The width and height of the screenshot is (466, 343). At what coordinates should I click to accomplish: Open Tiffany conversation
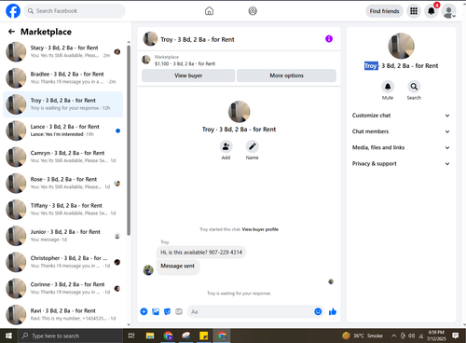coord(63,210)
